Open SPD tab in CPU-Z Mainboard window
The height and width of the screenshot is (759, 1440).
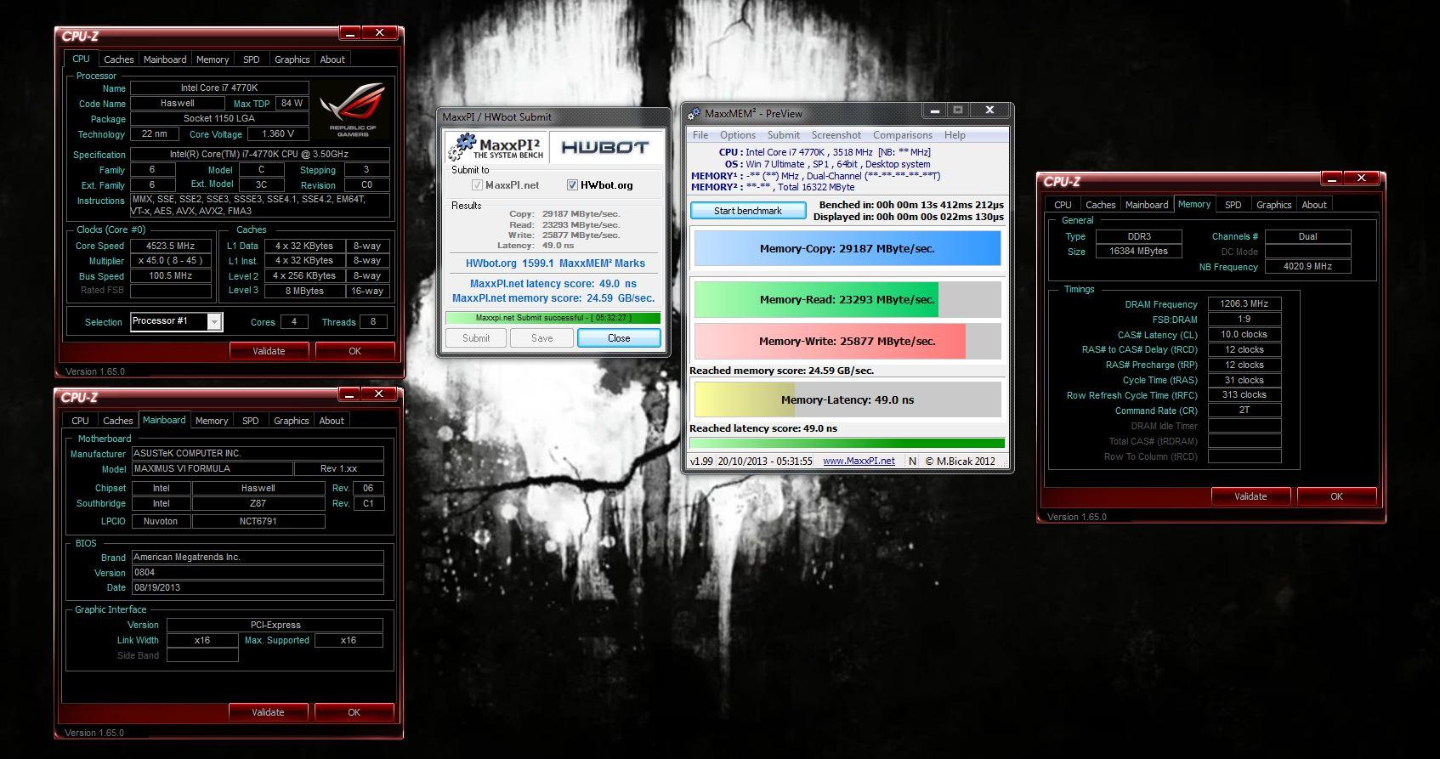tap(250, 421)
